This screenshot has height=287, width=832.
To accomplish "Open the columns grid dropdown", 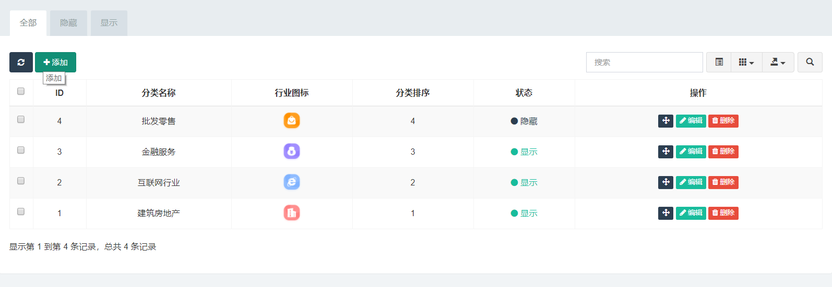I will pos(746,62).
